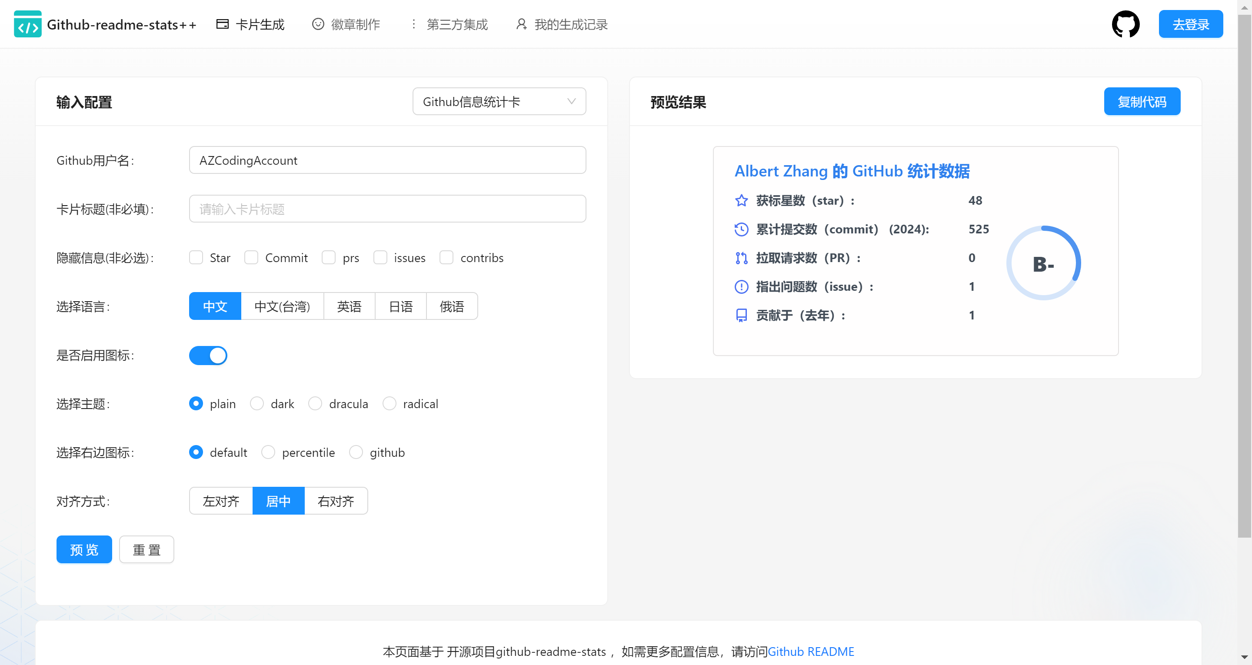
Task: Check the contribs hide-info checkbox
Action: [x=446, y=258]
